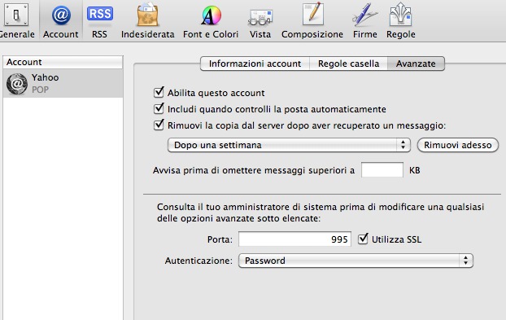Open the Autenticazione Password dropdown
506x320 pixels.
(356, 261)
